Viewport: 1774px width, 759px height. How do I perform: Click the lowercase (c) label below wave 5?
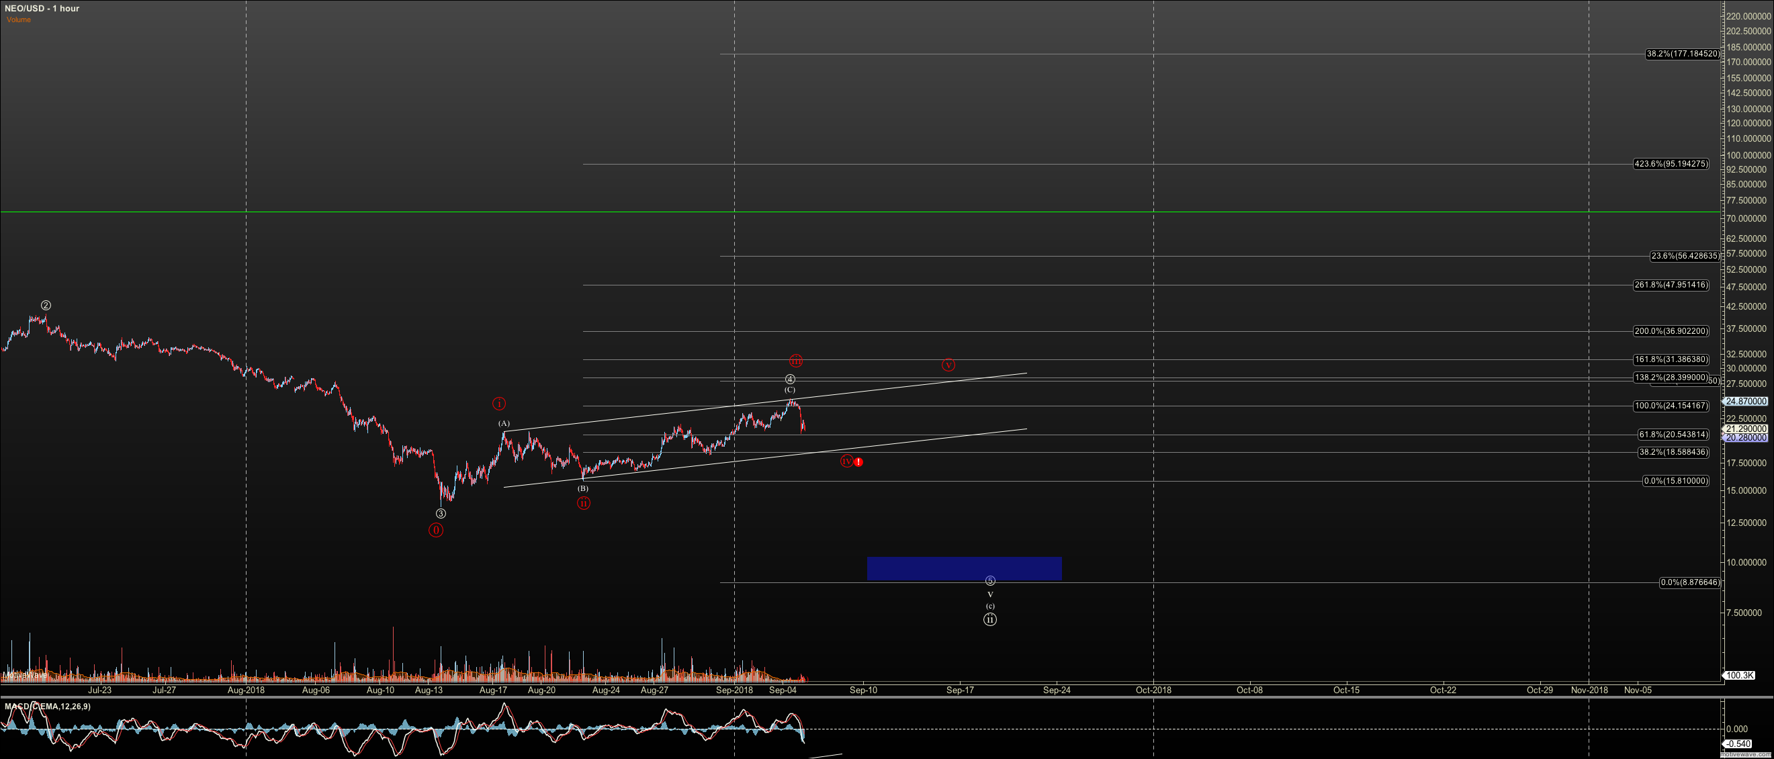point(989,606)
